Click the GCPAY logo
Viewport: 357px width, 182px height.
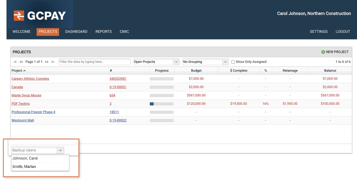(x=40, y=16)
